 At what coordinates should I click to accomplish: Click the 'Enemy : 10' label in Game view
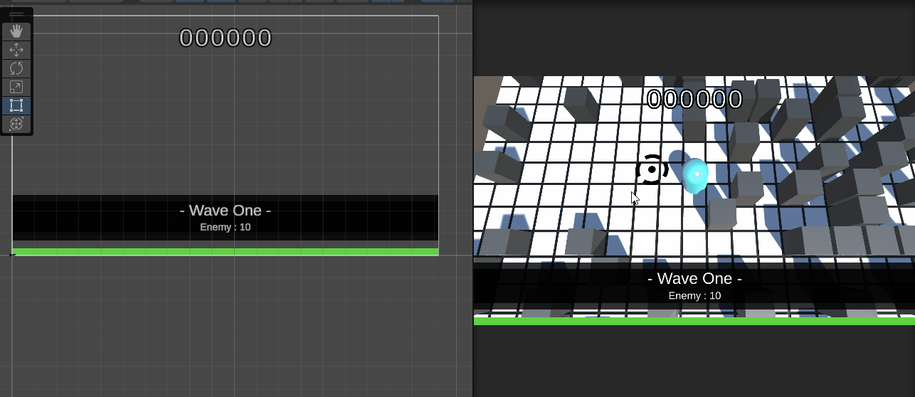694,295
